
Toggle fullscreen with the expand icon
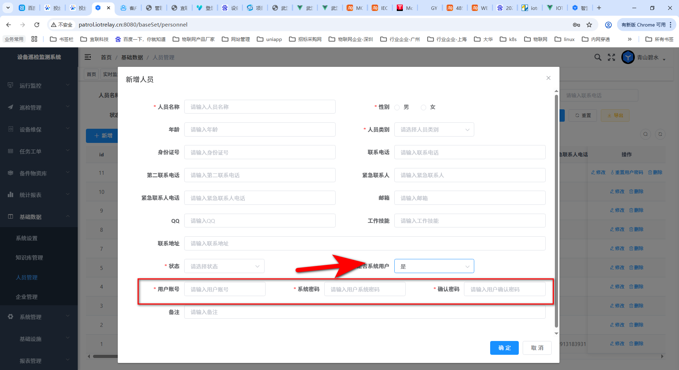click(x=611, y=57)
